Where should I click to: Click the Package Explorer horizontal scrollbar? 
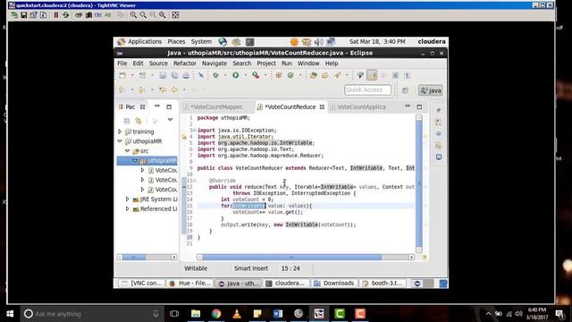[x=133, y=257]
